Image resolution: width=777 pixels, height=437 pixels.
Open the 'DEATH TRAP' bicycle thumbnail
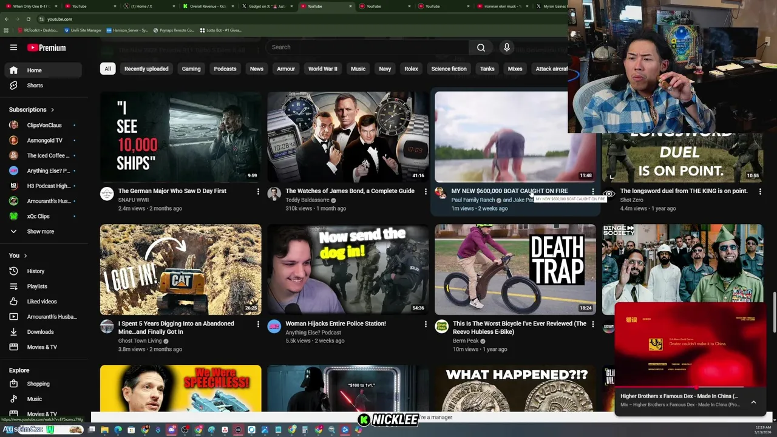(515, 269)
